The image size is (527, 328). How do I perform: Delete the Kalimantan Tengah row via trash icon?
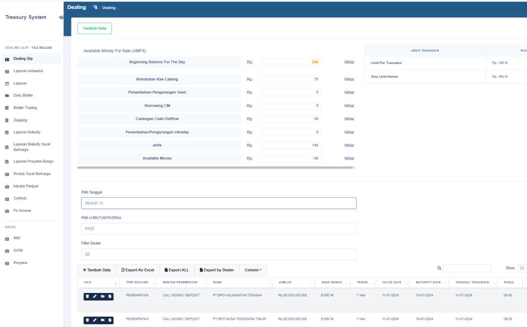point(88,296)
